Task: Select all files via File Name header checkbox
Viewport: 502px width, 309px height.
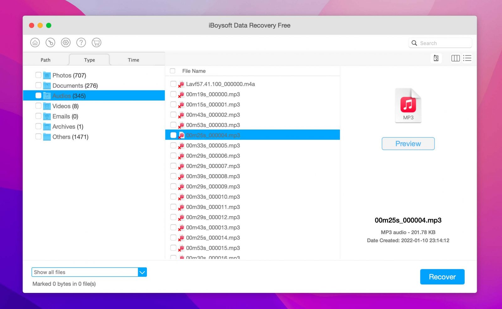Action: (172, 71)
